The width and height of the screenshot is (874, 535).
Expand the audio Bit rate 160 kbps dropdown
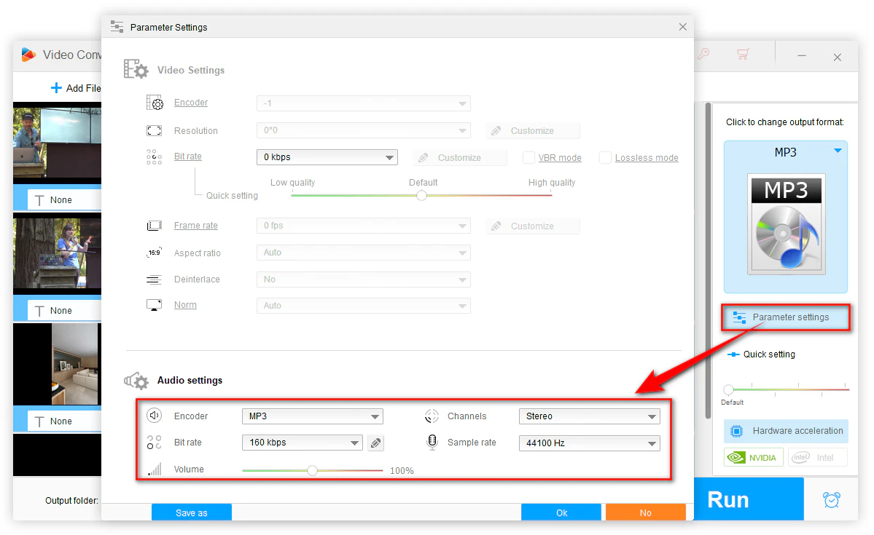tap(302, 443)
